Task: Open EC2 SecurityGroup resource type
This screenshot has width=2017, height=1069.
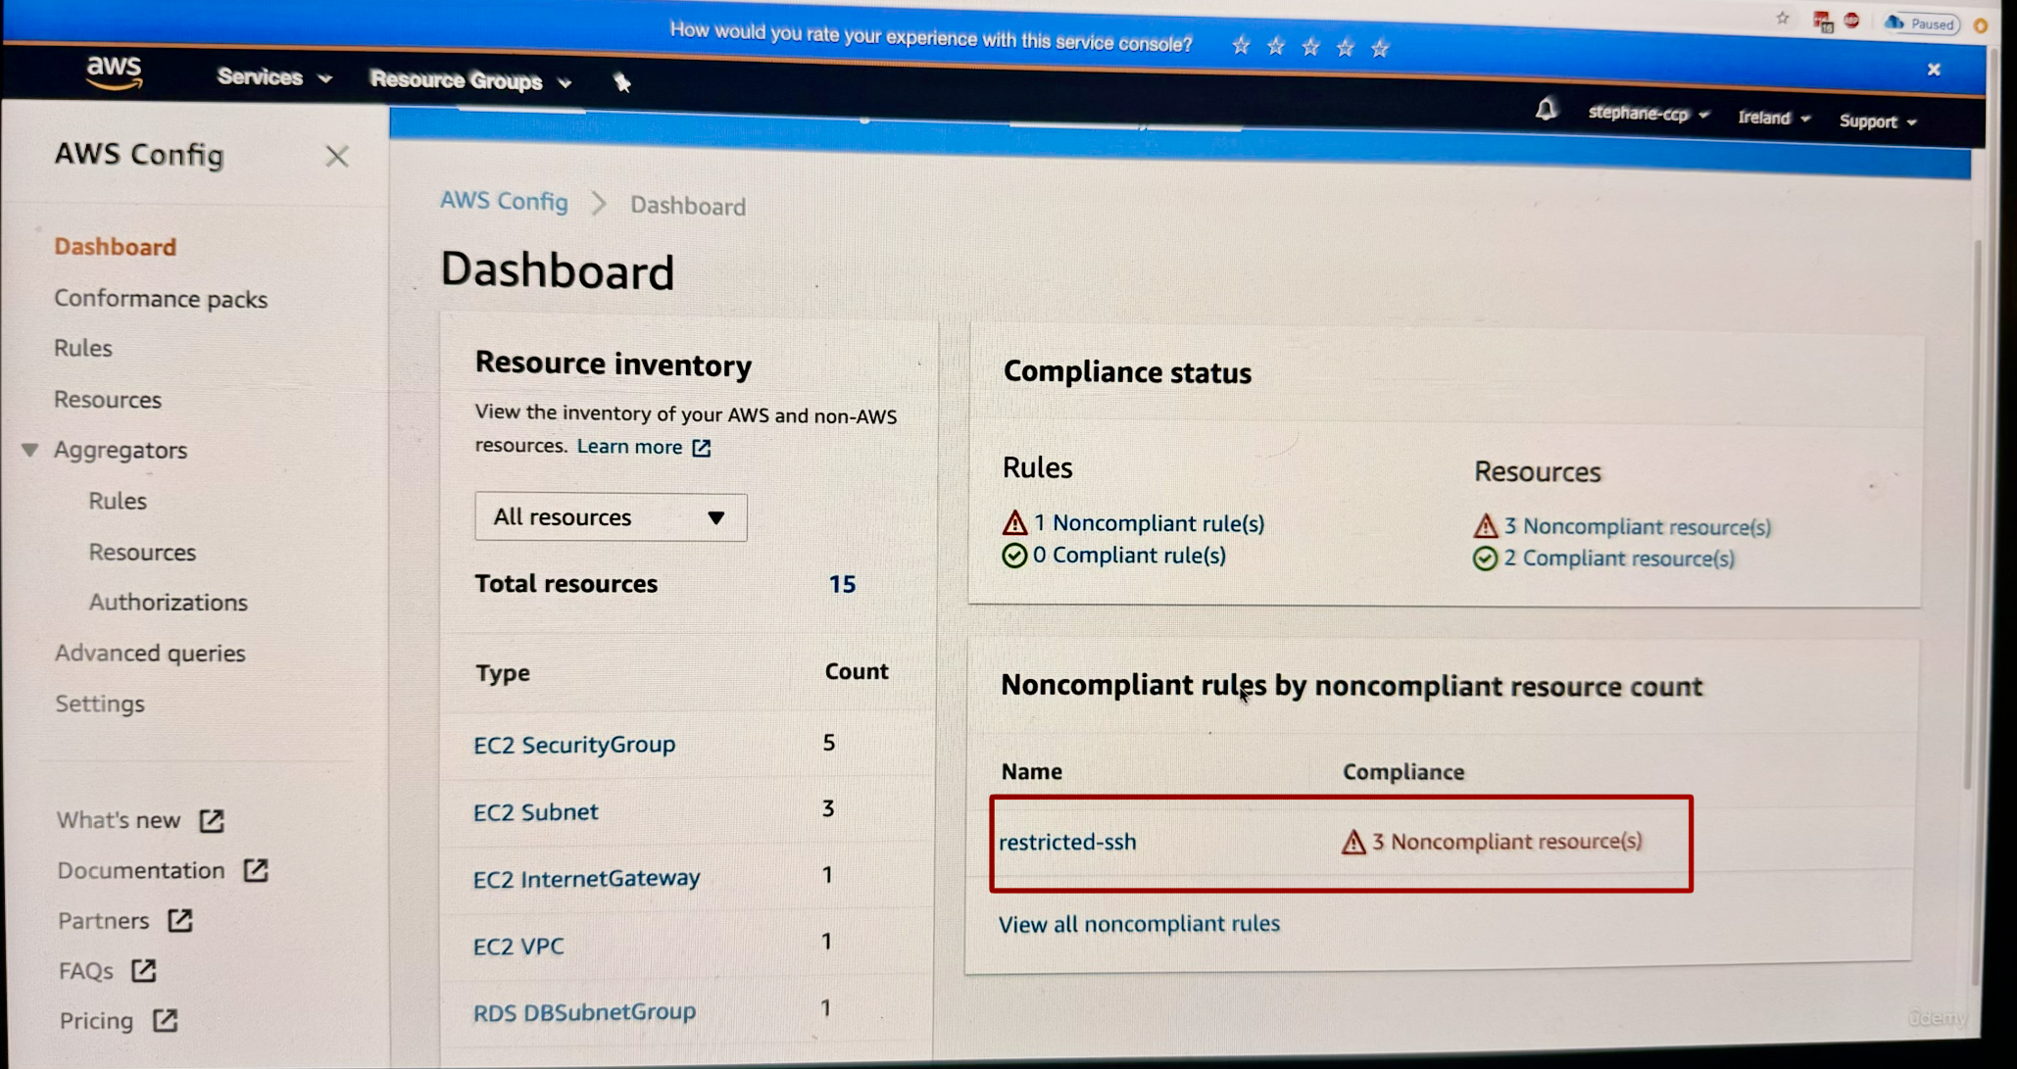Action: pos(574,745)
